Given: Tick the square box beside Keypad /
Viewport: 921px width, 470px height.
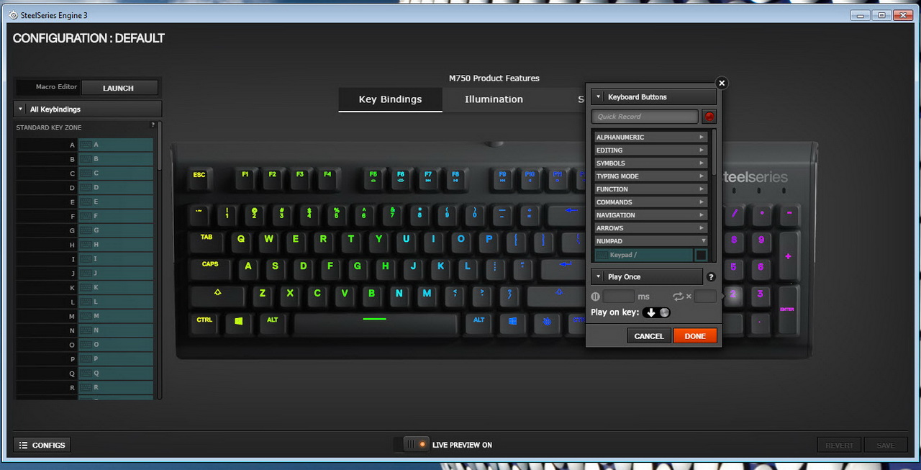Looking at the screenshot, I should click(x=701, y=255).
